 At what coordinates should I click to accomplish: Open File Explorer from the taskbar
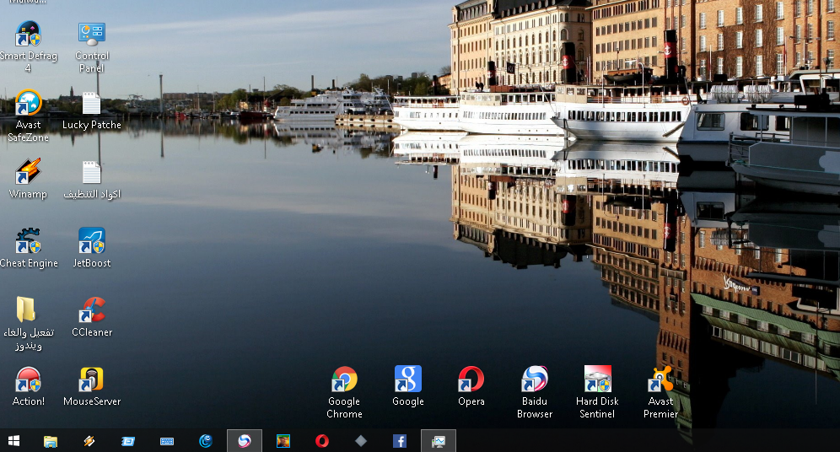51,441
